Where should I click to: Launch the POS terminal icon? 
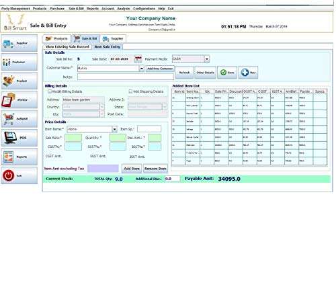click(x=19, y=138)
